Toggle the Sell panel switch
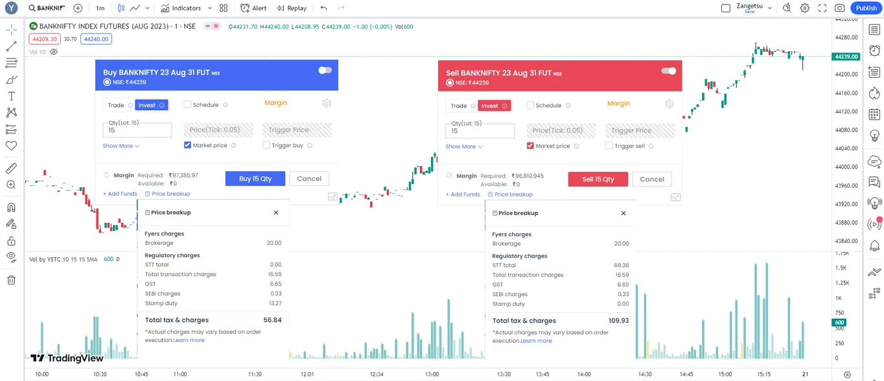This screenshot has height=381, width=884. click(x=668, y=71)
